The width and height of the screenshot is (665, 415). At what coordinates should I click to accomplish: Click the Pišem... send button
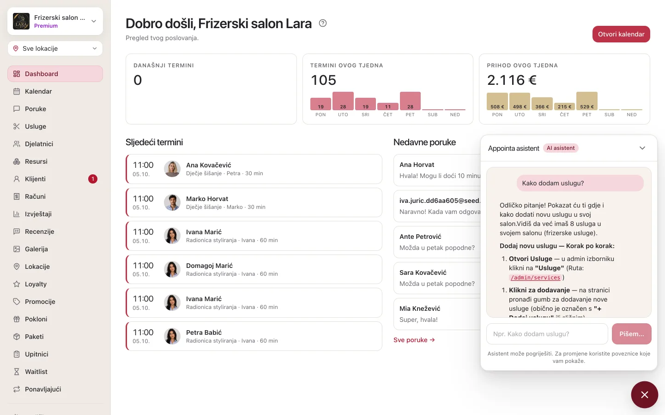(x=631, y=334)
